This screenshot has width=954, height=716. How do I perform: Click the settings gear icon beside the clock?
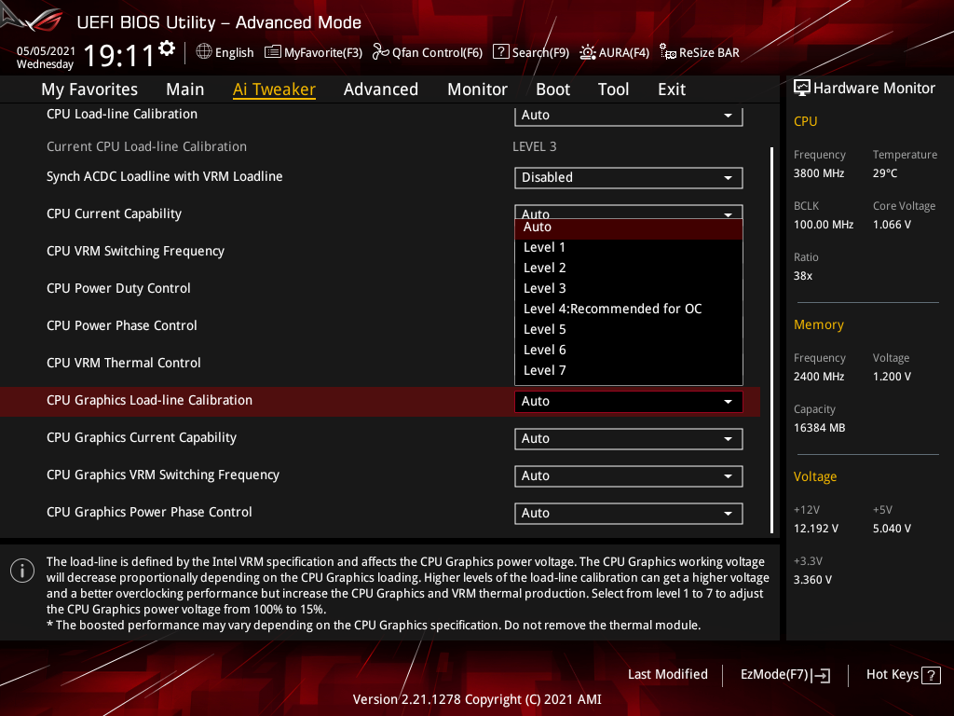[167, 48]
